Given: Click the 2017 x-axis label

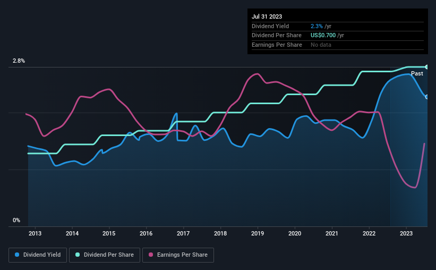Looking at the screenshot, I should [x=183, y=233].
